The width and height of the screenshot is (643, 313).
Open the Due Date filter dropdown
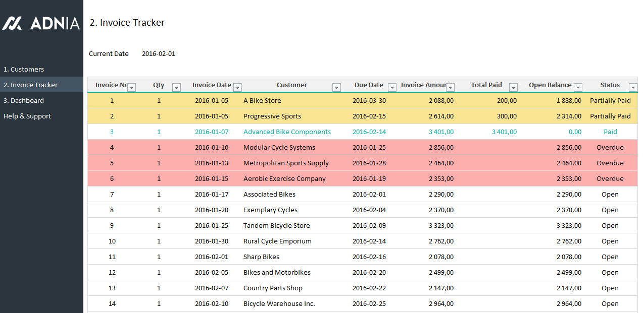[392, 87]
